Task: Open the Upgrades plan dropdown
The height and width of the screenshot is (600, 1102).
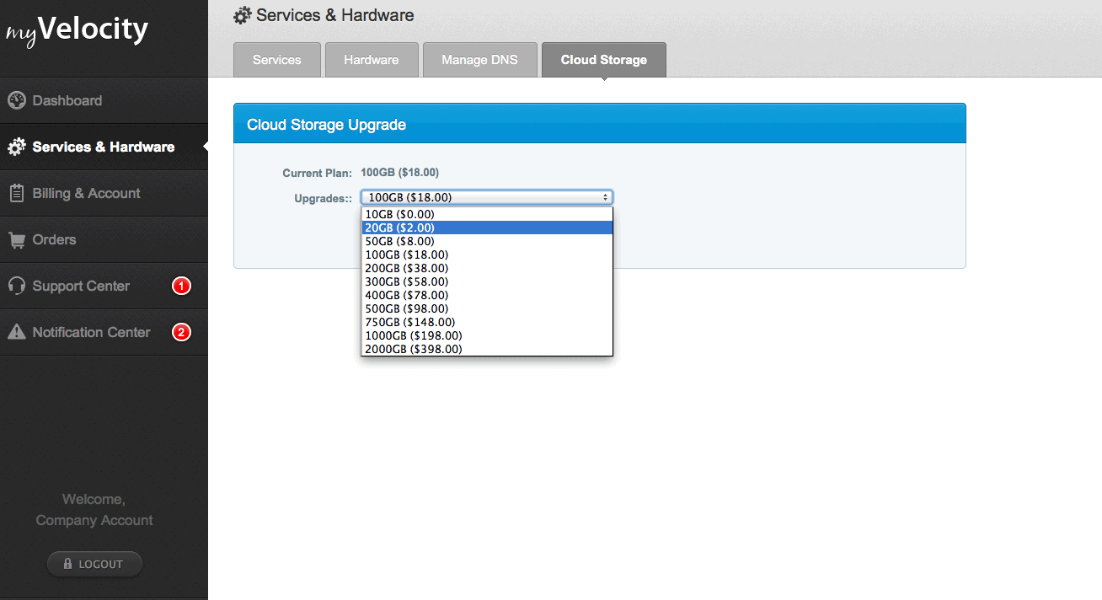Action: point(486,197)
